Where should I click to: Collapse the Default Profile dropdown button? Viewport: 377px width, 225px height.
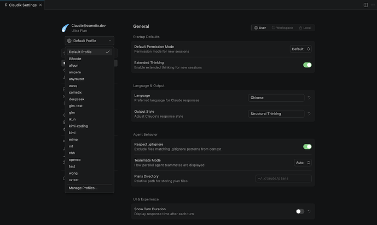(89, 41)
